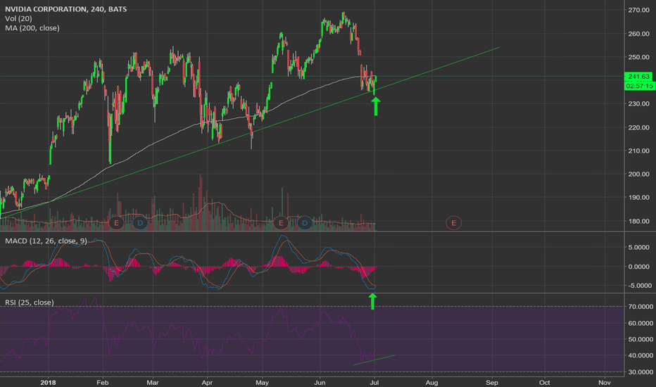Click the MACD -5.0000 scale label

click(639, 286)
